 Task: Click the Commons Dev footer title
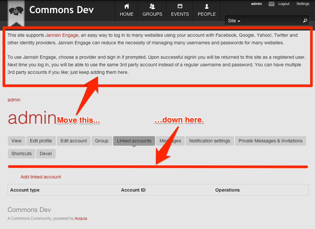(29, 210)
